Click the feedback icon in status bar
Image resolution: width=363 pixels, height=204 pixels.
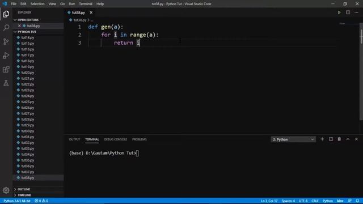[349, 201]
